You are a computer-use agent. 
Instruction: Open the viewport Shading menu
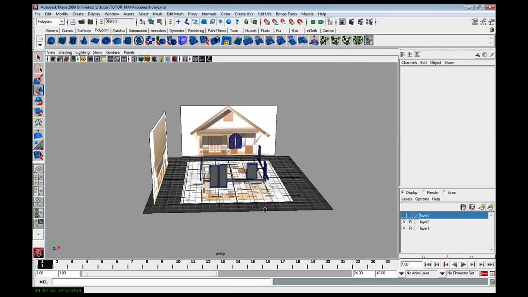65,52
